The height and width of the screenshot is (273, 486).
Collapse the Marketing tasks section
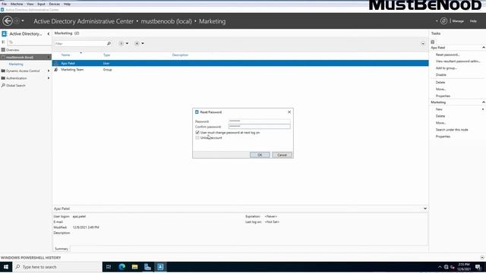click(483, 102)
